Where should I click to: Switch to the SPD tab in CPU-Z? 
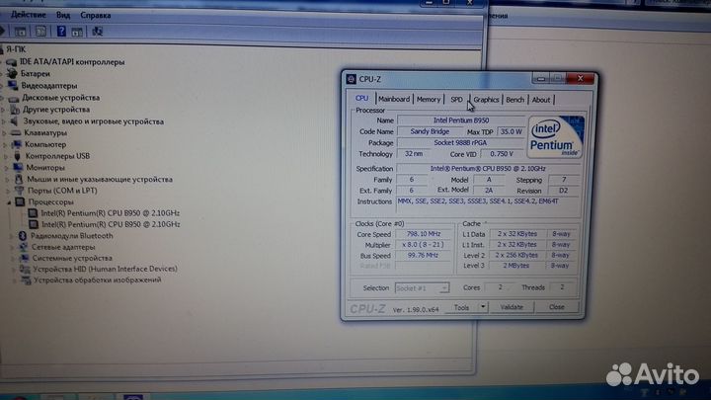[456, 100]
